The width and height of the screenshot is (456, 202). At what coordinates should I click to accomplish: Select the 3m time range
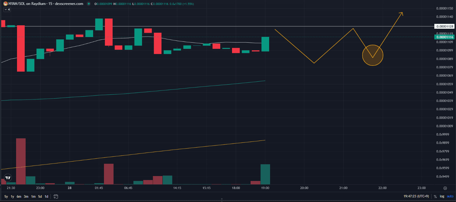pyautogui.click(x=26, y=196)
